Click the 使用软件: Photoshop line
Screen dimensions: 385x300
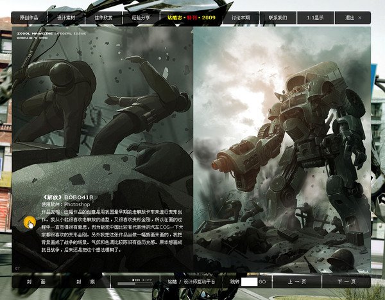(65, 204)
